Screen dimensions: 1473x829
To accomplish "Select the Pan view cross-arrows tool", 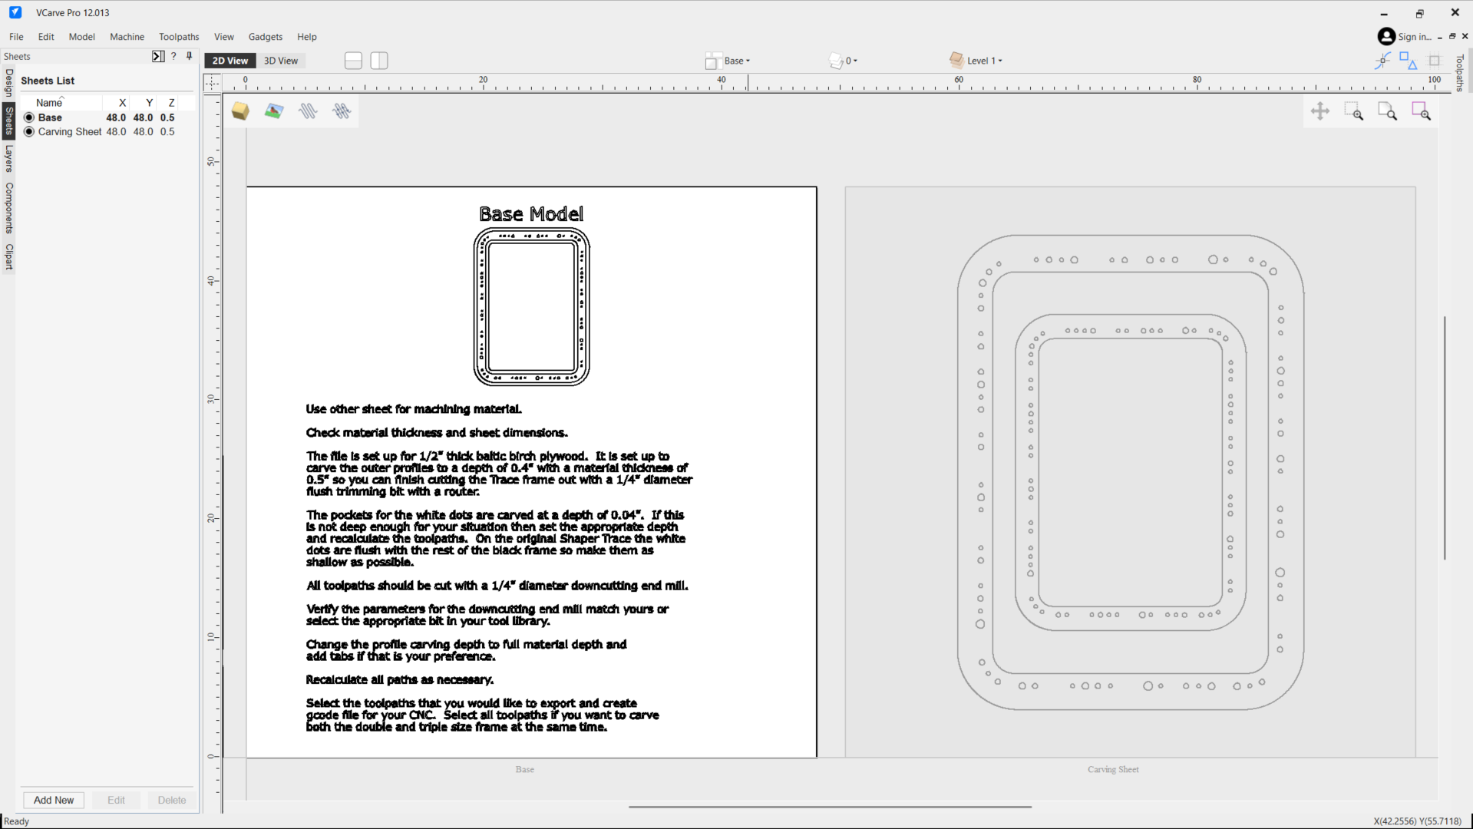I will [x=1320, y=111].
